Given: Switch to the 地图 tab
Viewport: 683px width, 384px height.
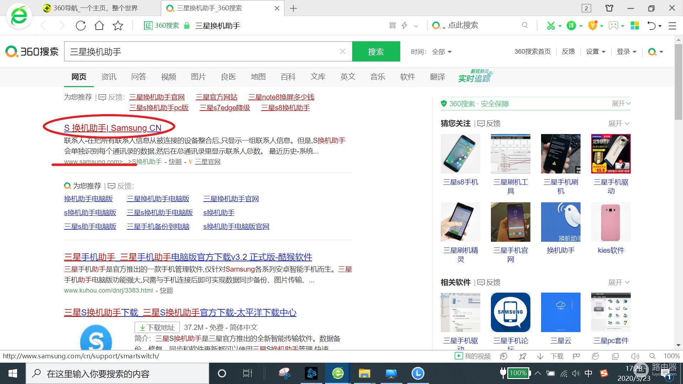Looking at the screenshot, I should (x=258, y=77).
